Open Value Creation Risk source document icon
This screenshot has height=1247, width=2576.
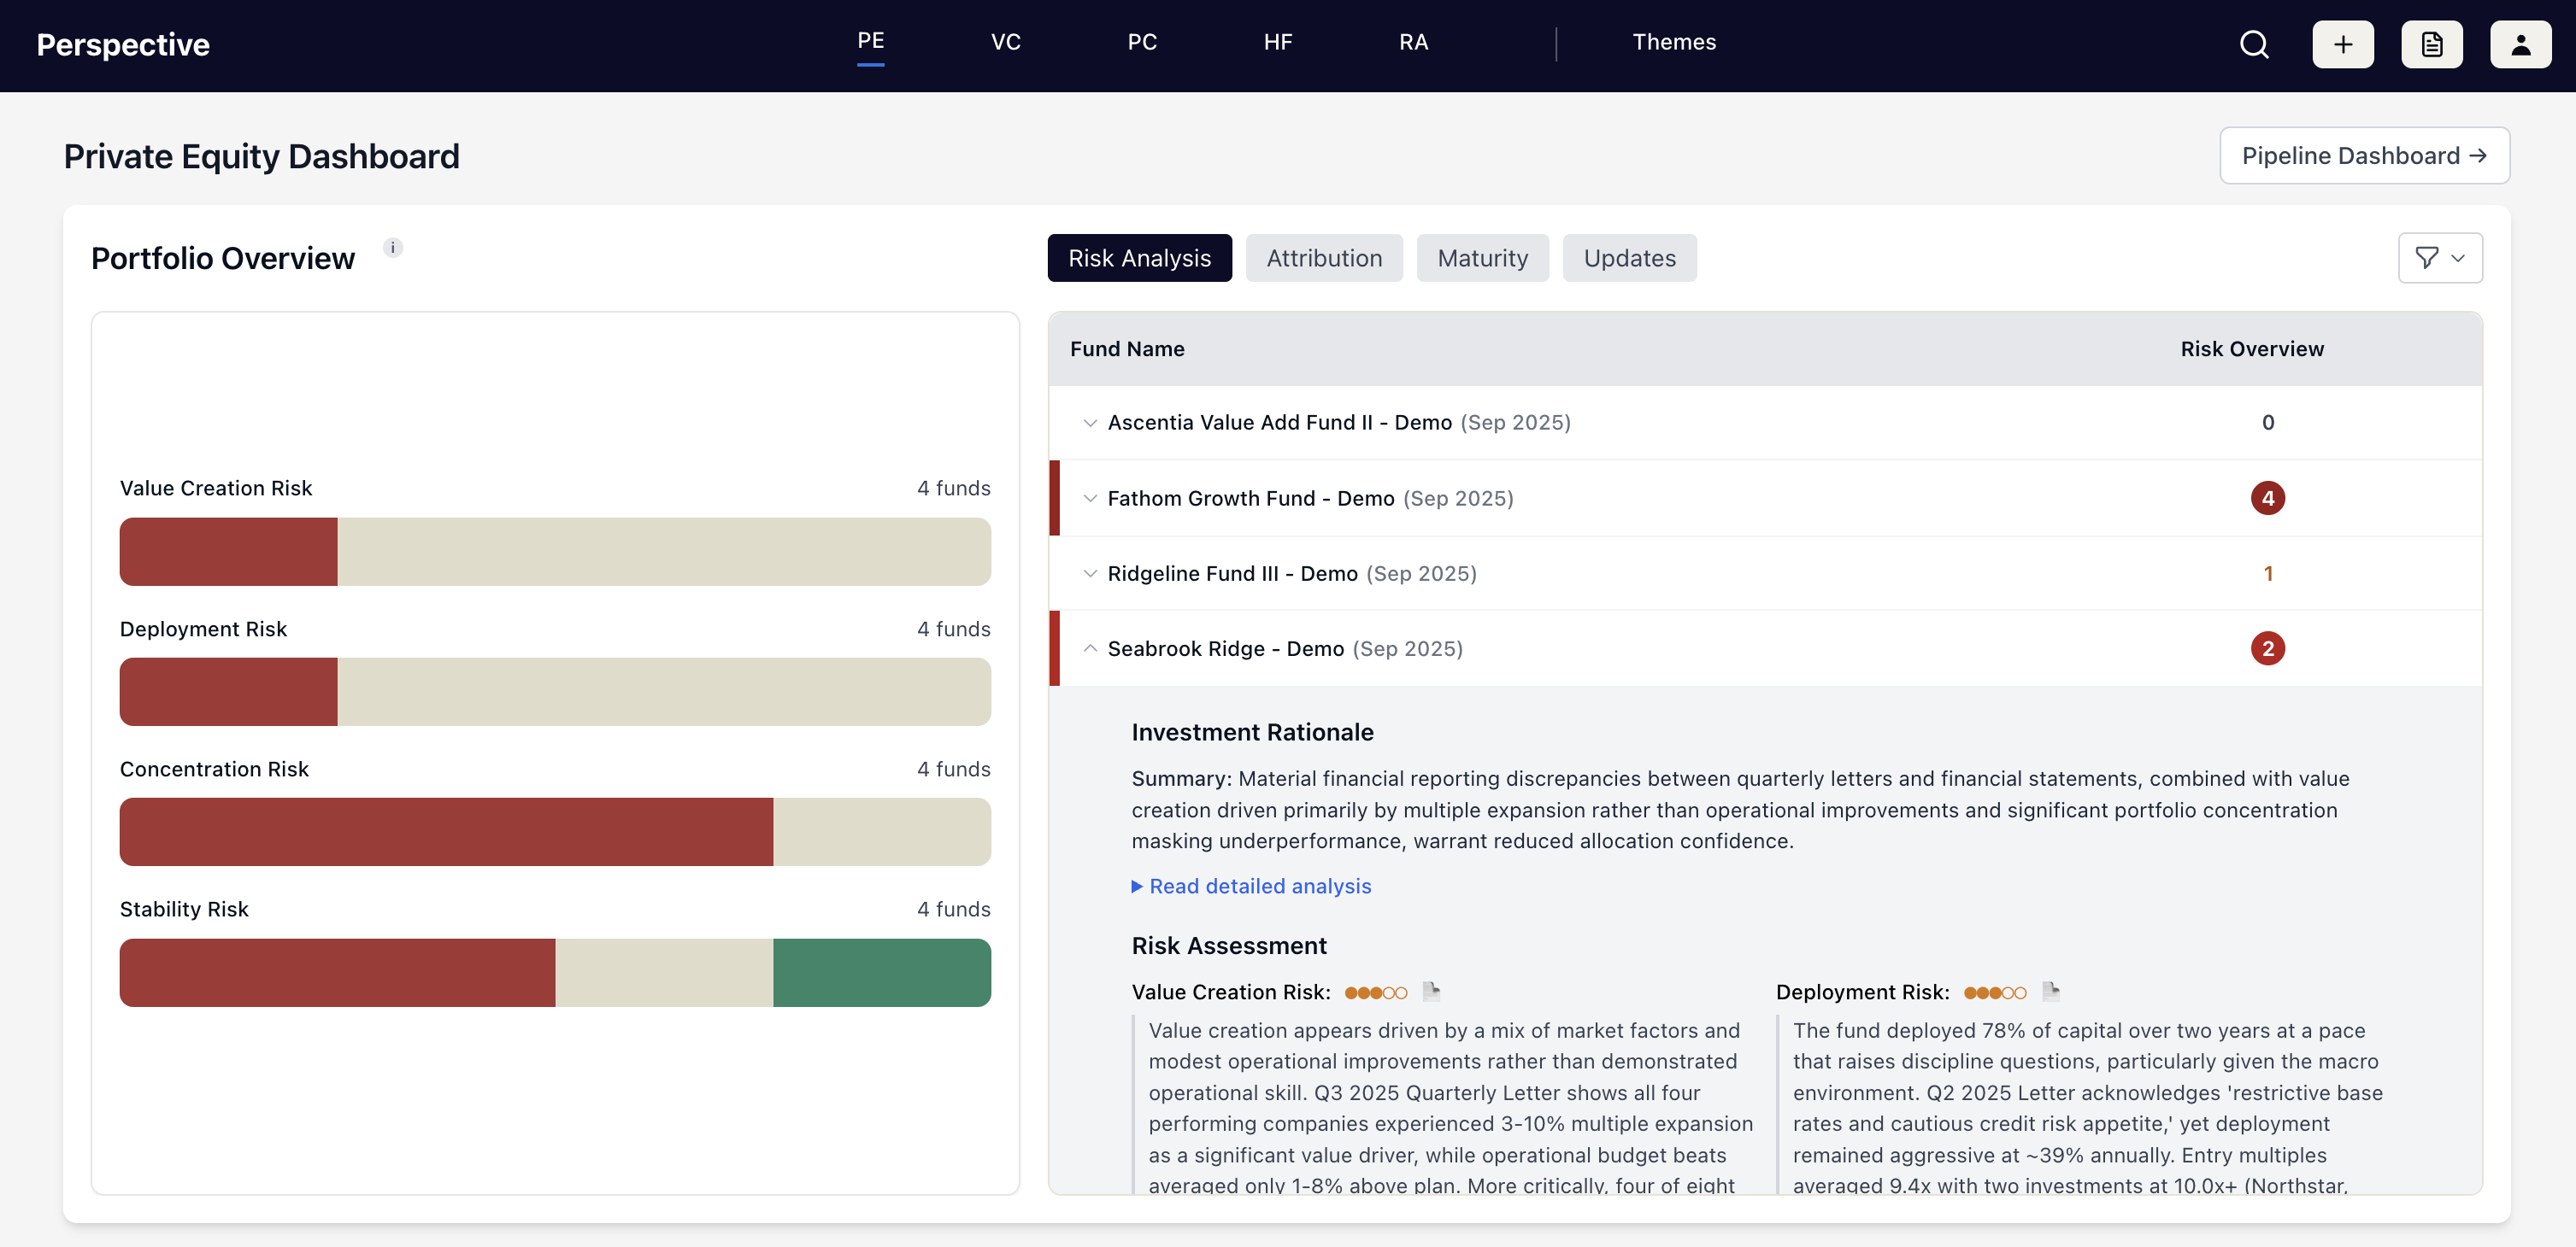point(1431,992)
